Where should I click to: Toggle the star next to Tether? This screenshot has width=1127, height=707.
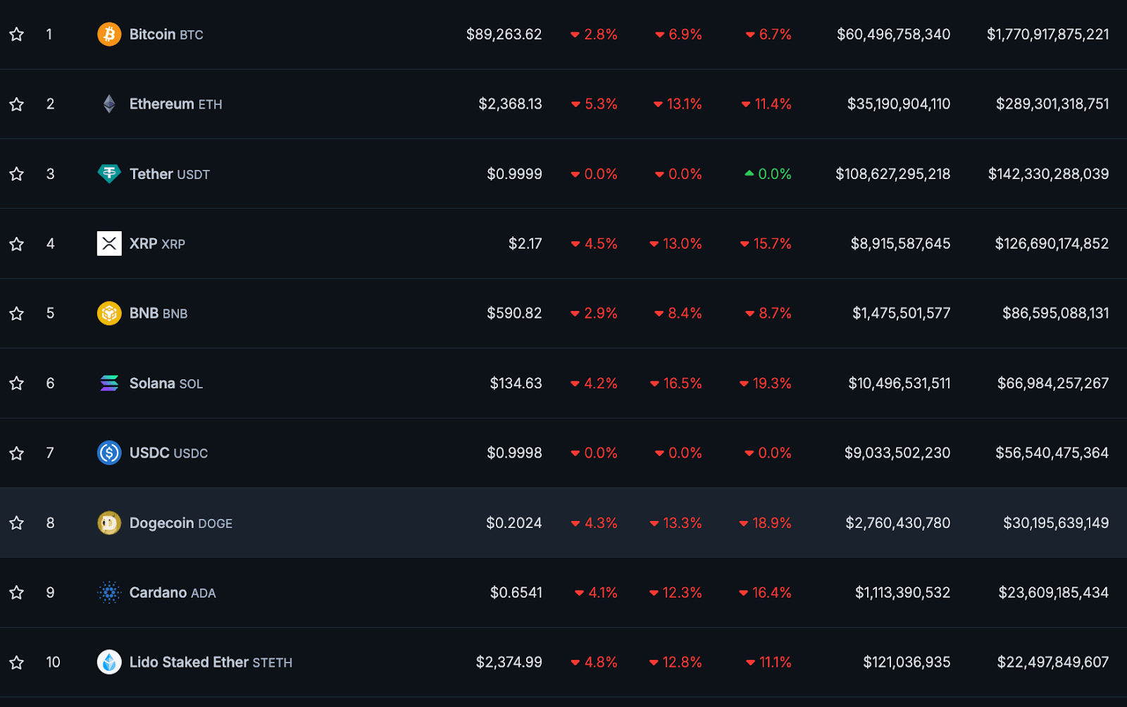click(x=17, y=174)
